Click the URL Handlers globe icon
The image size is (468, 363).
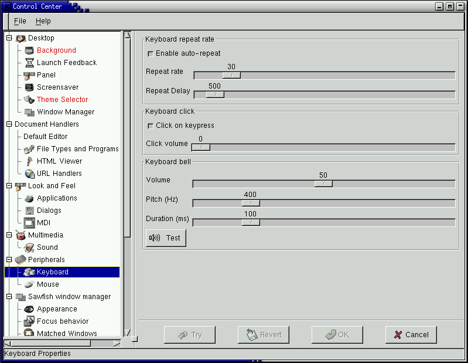tap(29, 174)
